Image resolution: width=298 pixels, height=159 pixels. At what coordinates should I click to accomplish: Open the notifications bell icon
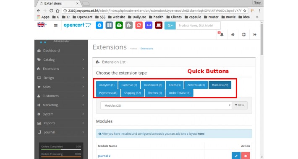pos(222,34)
